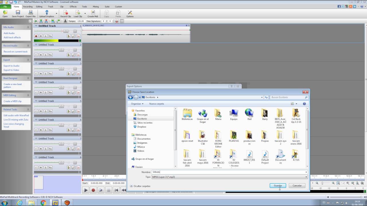Click the Add track effects link
367x206 pixels.
(12, 37)
